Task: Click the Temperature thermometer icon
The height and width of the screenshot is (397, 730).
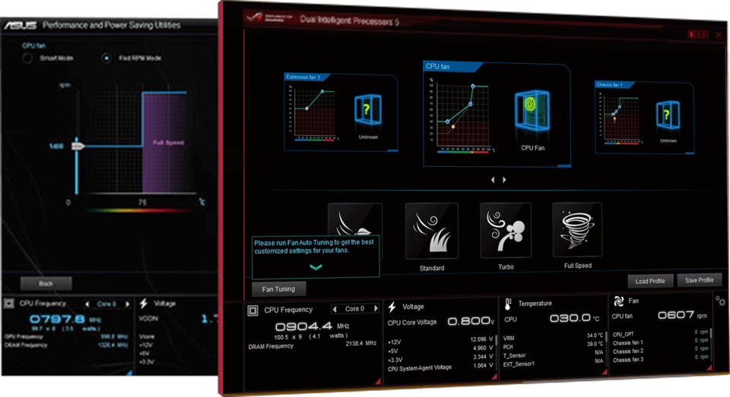Action: [x=508, y=304]
